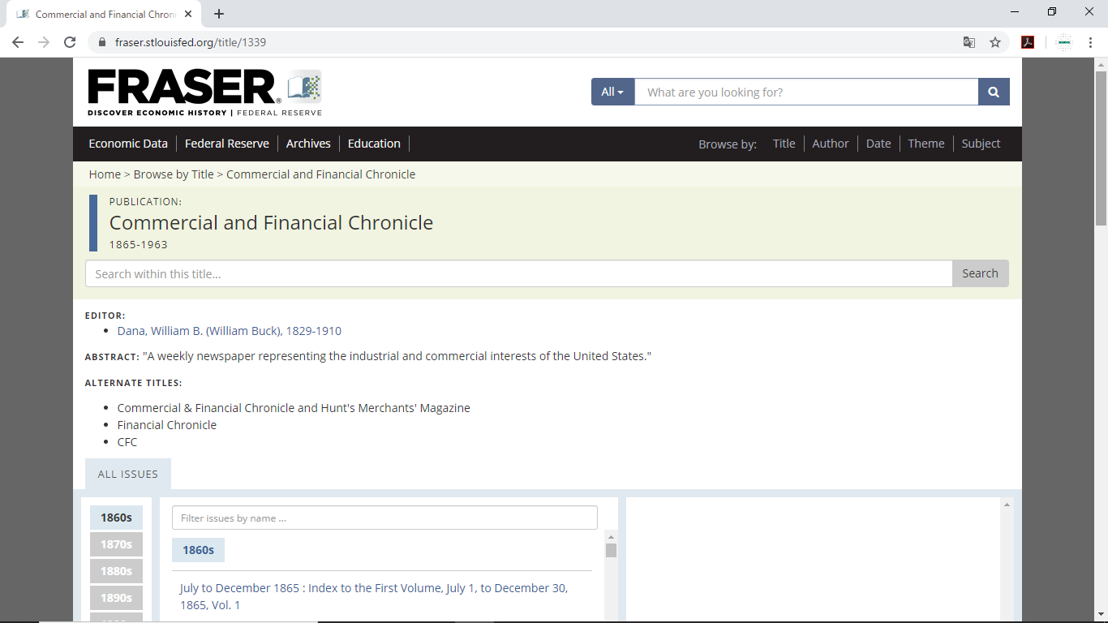Open July to December 1865 index issue
Image resolution: width=1108 pixels, height=623 pixels.
(x=374, y=596)
